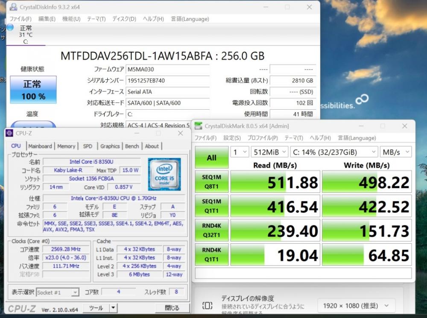Click the CrystalDiskMark title bar app icon
Viewport: 427px width, 318px height.
click(198, 126)
